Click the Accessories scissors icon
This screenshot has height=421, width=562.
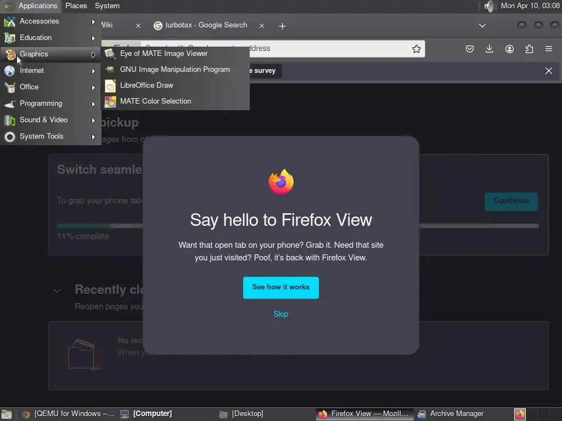10,22
